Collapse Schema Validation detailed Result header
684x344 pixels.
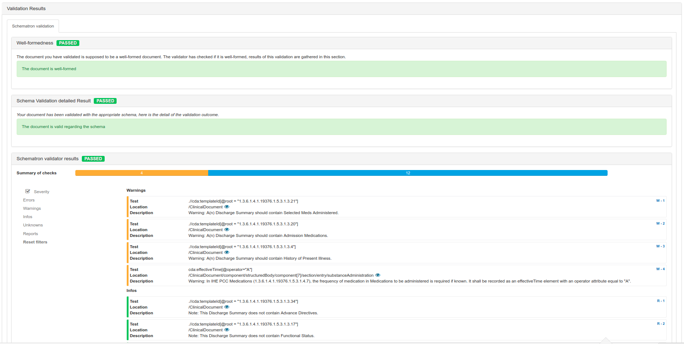(x=54, y=101)
